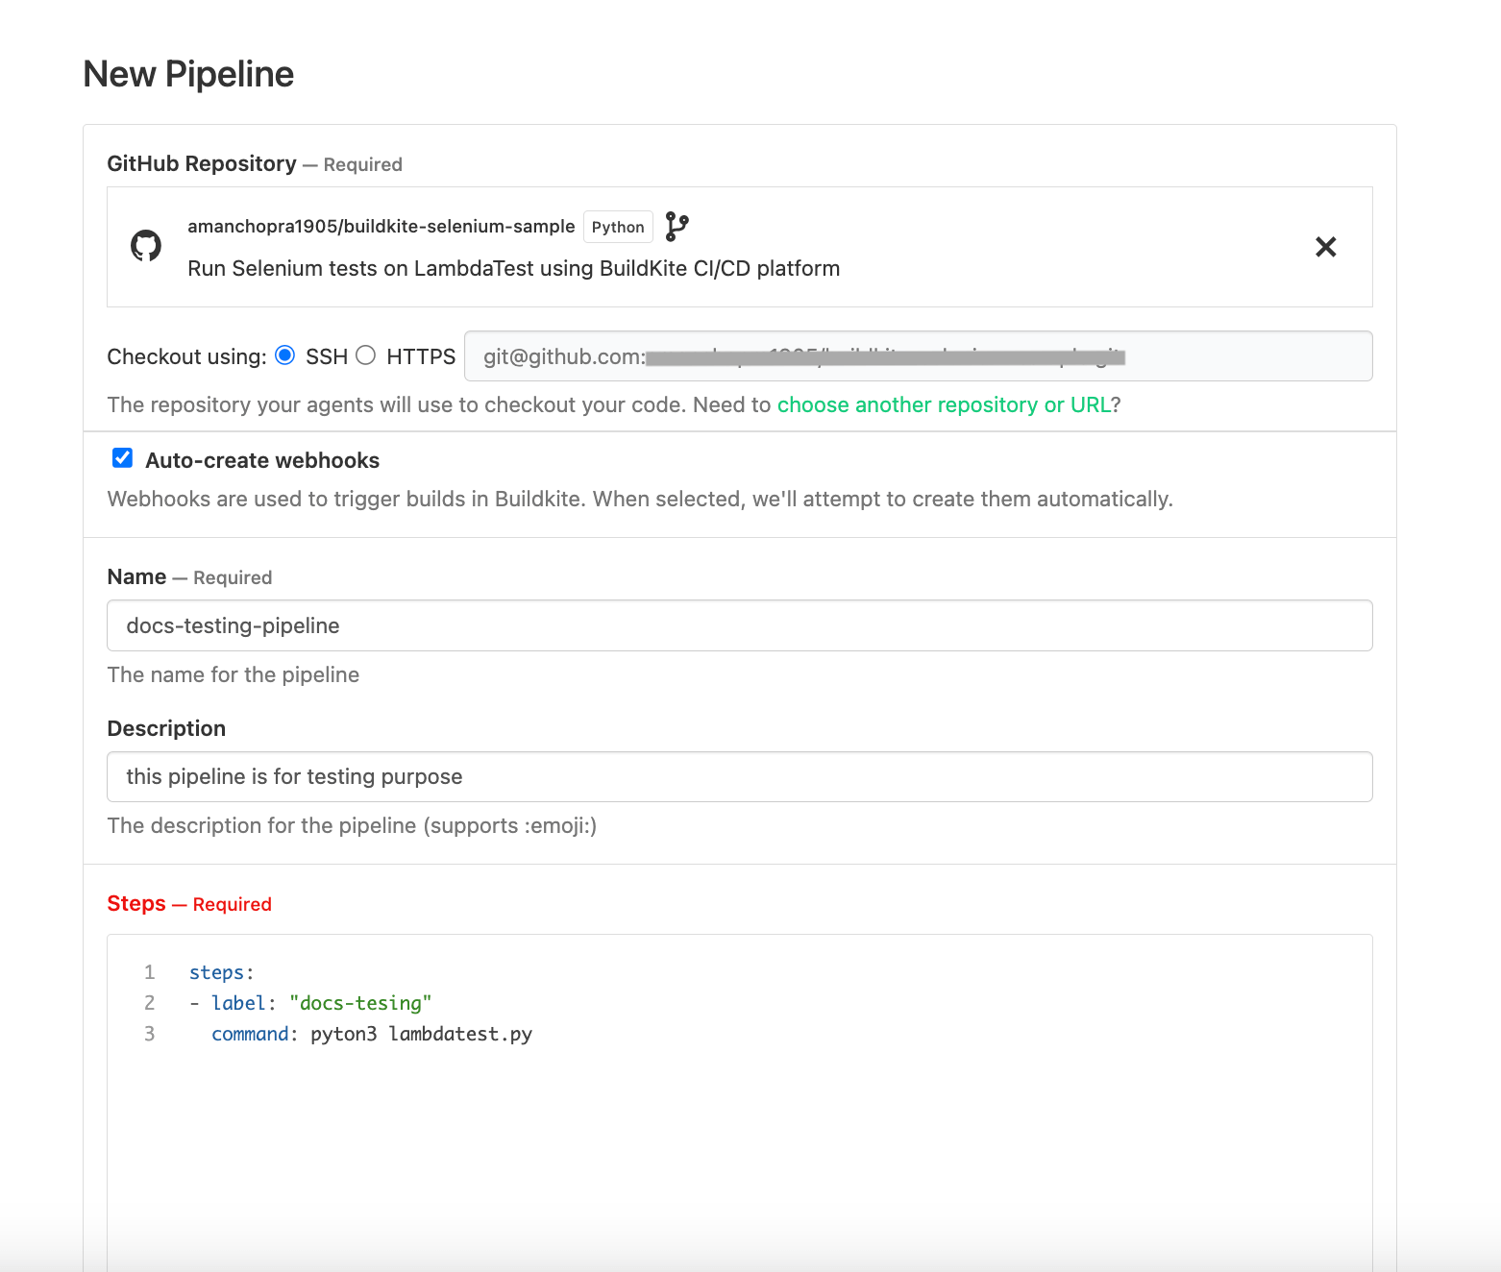The height and width of the screenshot is (1272, 1501).
Task: Click line number 1 in the YAML editor
Action: [x=150, y=971]
